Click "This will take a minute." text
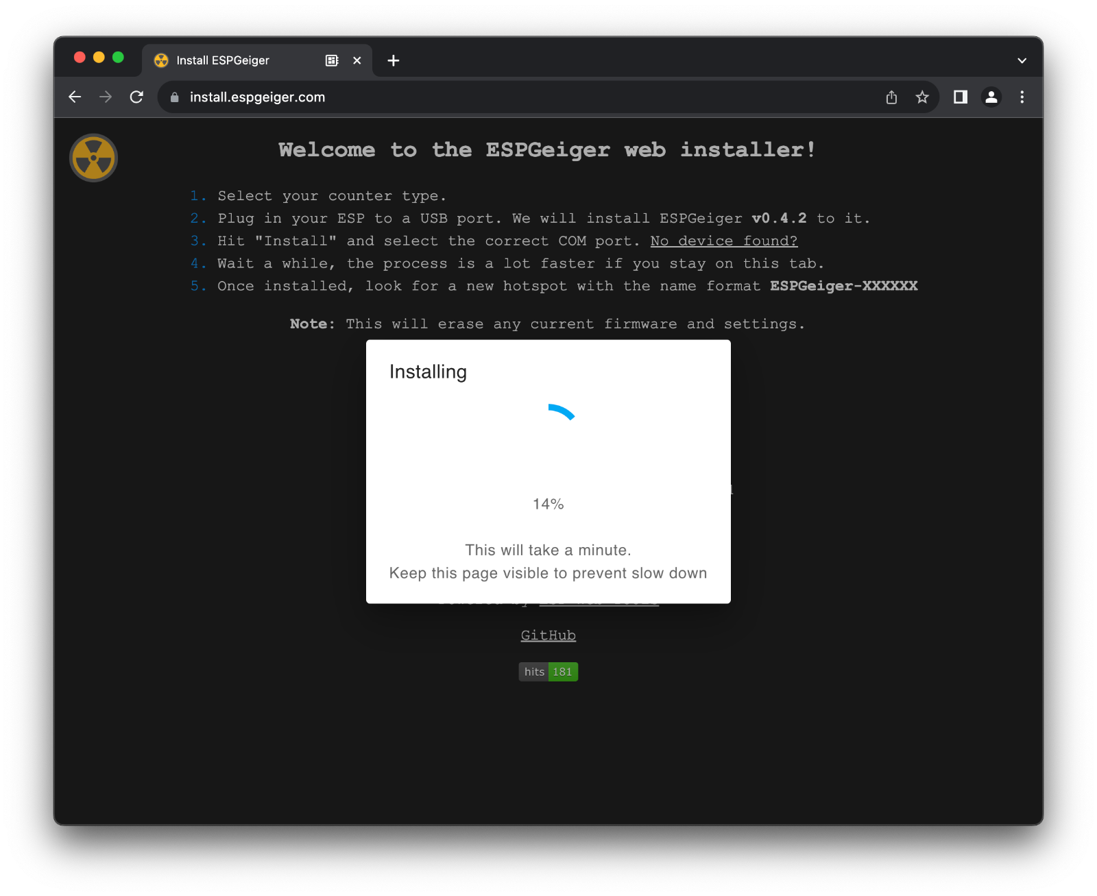 click(548, 550)
